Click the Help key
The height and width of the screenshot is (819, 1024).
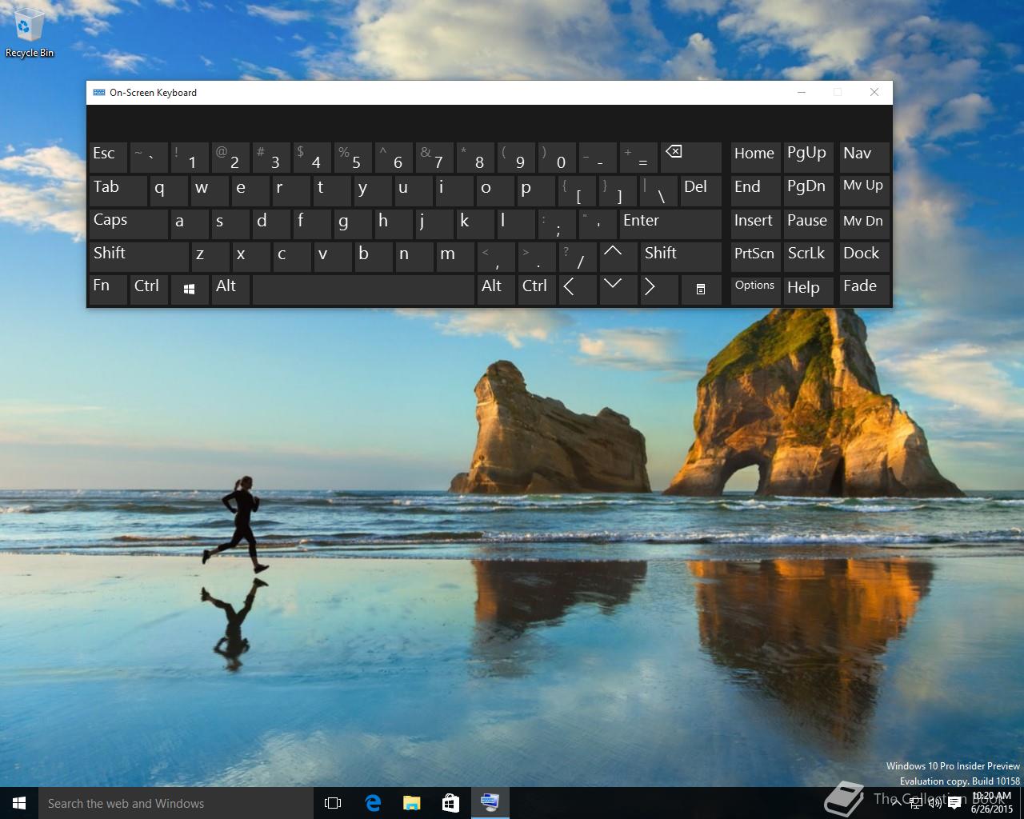(809, 290)
